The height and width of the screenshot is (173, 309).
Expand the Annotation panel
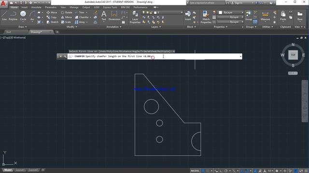[x=114, y=27]
